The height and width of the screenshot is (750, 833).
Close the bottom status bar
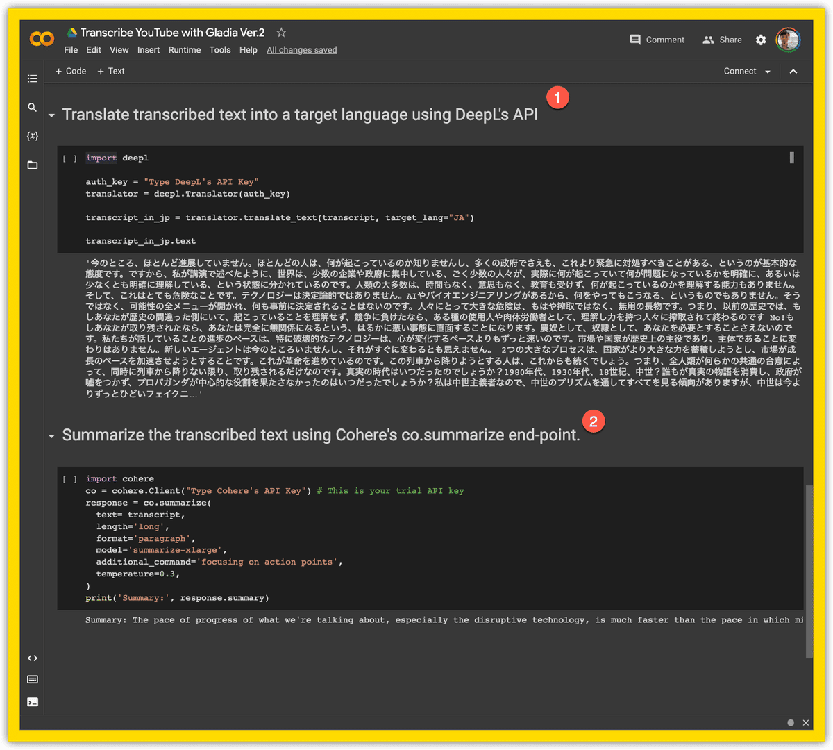coord(806,723)
